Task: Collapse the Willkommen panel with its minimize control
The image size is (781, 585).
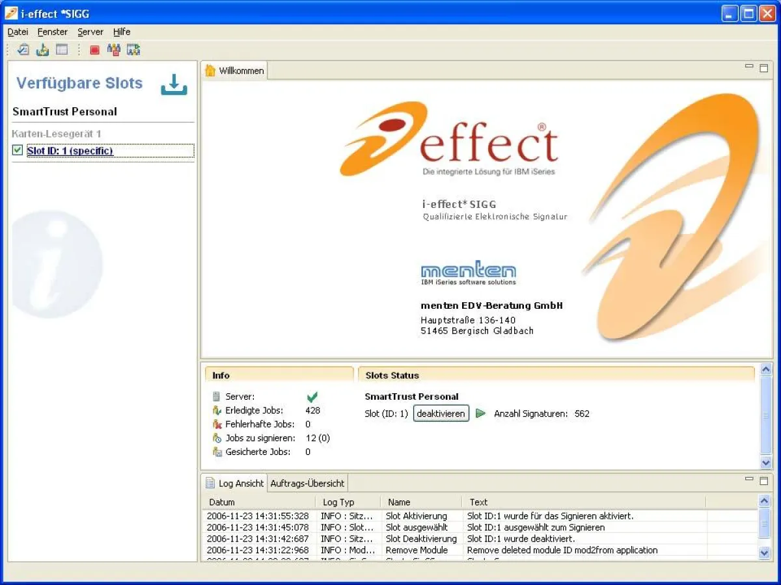Action: click(750, 66)
